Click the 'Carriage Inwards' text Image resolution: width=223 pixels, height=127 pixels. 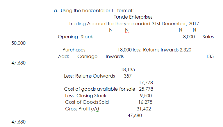[100, 56]
